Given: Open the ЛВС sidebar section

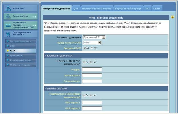Looking at the screenshot, I should pos(21,46).
